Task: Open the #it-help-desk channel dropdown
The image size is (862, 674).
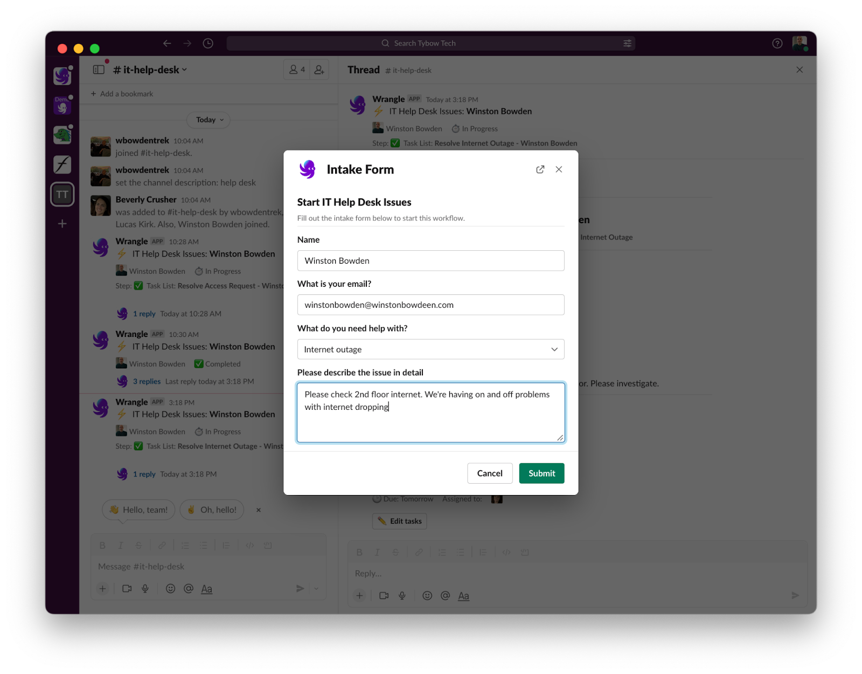Action: 150,70
